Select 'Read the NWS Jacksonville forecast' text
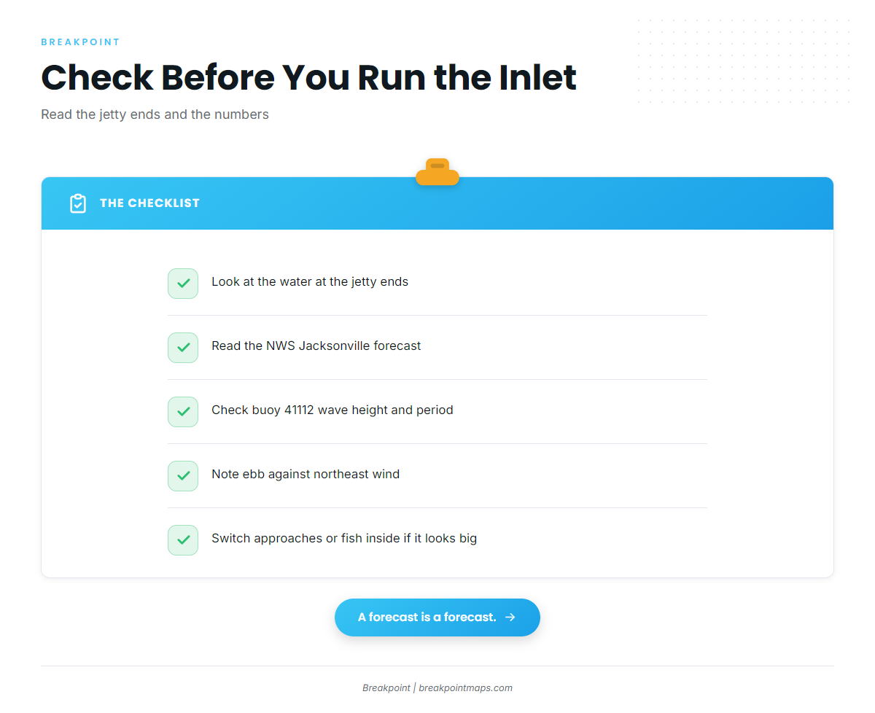The width and height of the screenshot is (875, 713). [x=316, y=346]
